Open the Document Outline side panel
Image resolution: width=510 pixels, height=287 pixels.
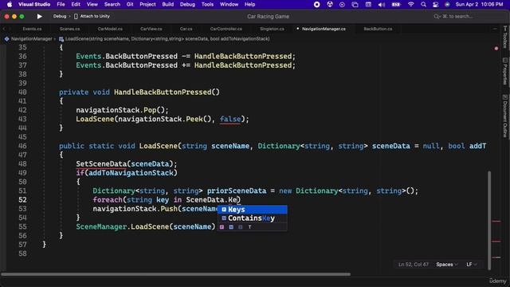coord(504,116)
